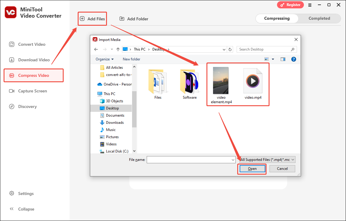This screenshot has width=346, height=221.
Task: Open MiniTool Video Converter Settings
Action: coord(25,193)
